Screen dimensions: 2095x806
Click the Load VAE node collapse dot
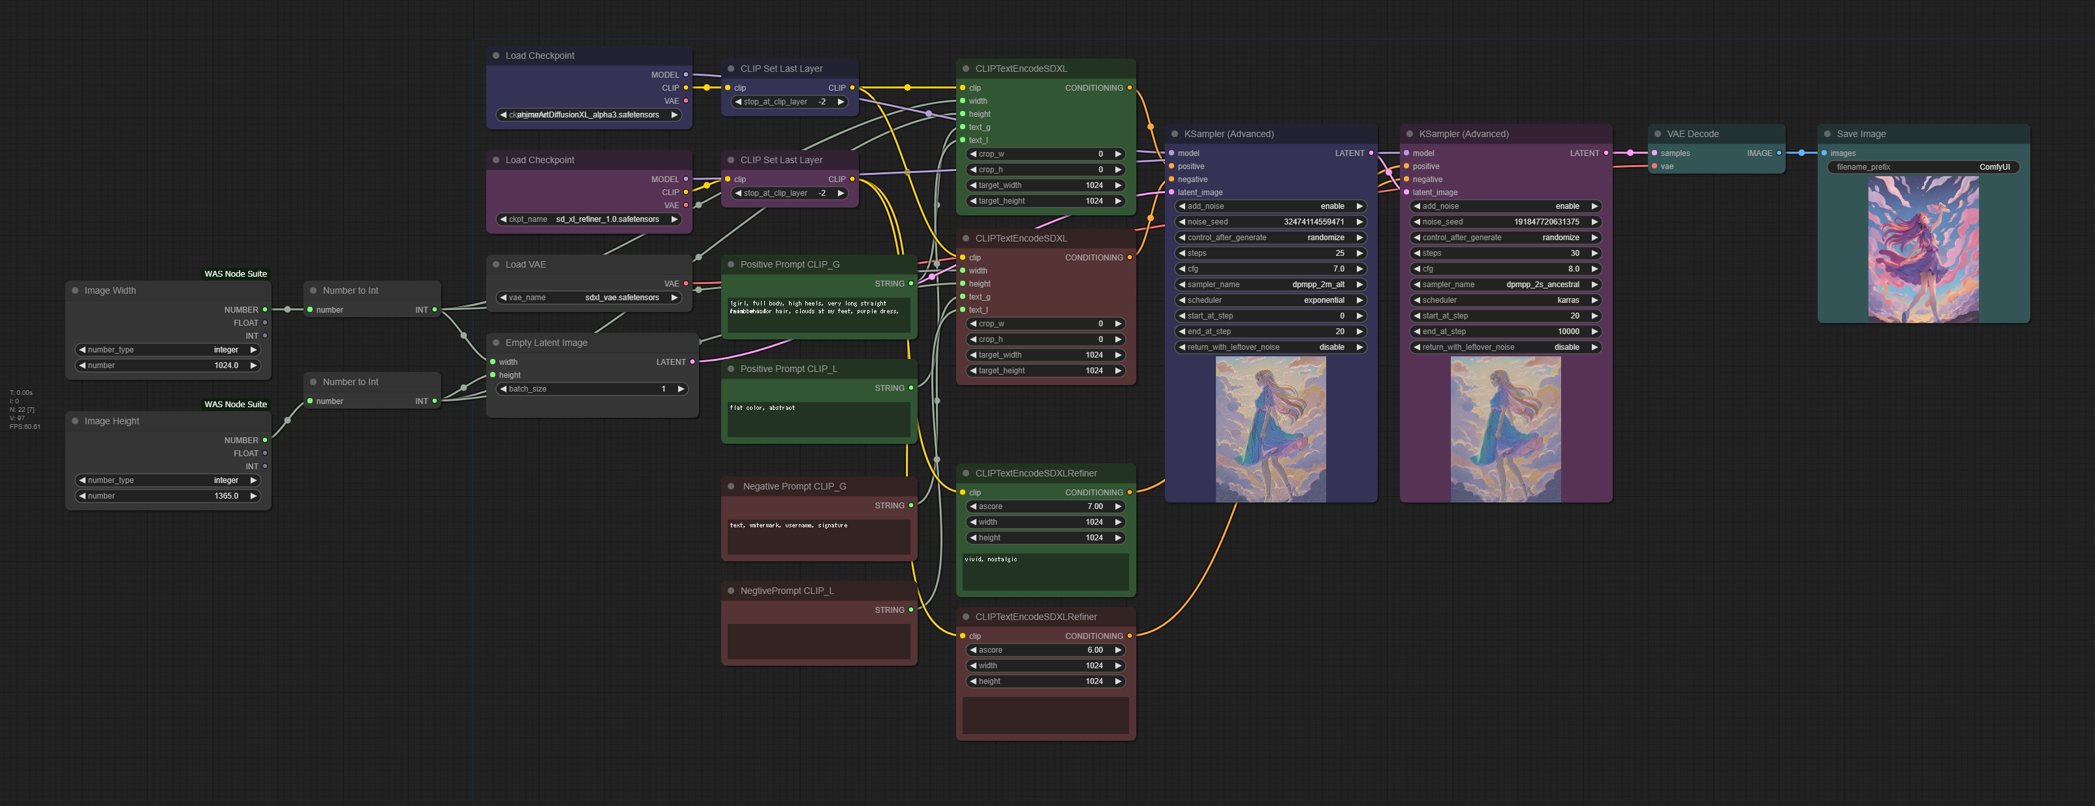pos(496,264)
